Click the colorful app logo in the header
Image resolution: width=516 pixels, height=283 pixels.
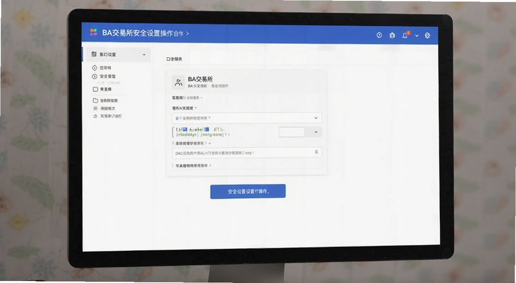[x=94, y=32]
